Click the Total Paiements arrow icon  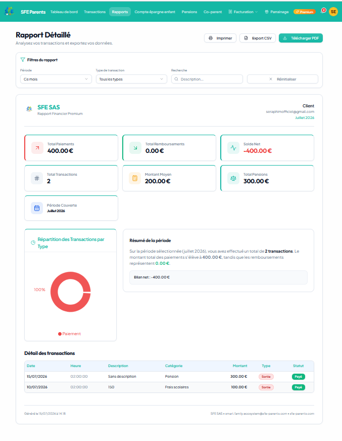pyautogui.click(x=37, y=148)
